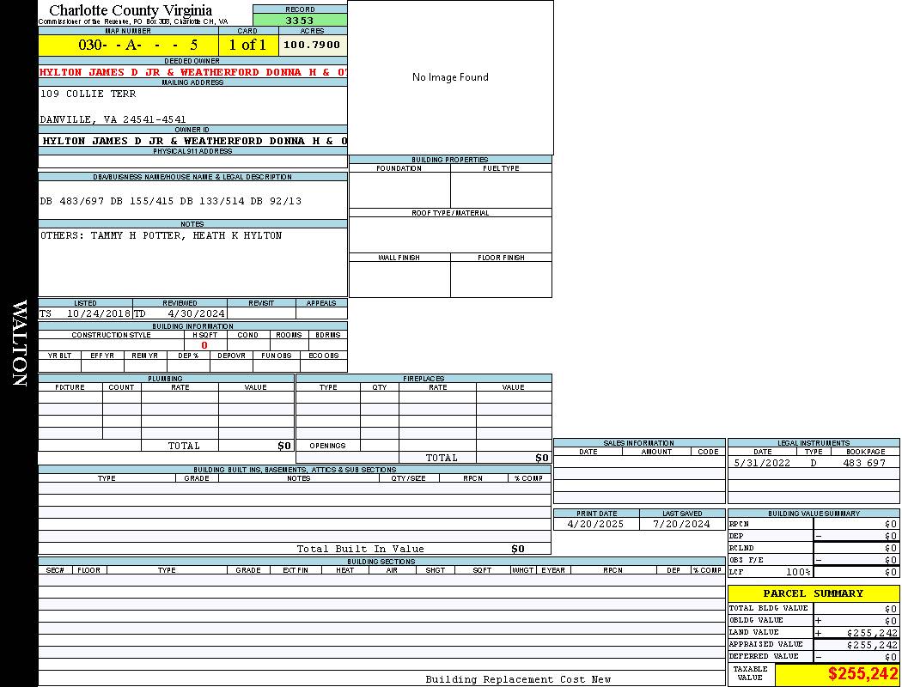
Task: Click the red taxable value $255,242
Action: tap(862, 674)
